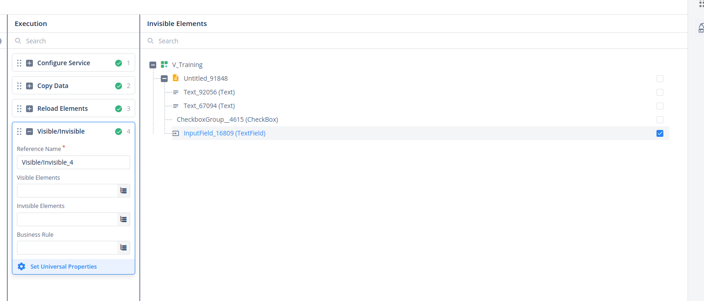The width and height of the screenshot is (704, 301).
Task: Open the Invisible Elements picker icon
Action: click(x=123, y=219)
